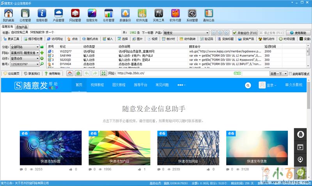Expand the 百度一下 search dropdown
Image resolution: width=312 pixels, height=186 pixels.
pos(285,74)
